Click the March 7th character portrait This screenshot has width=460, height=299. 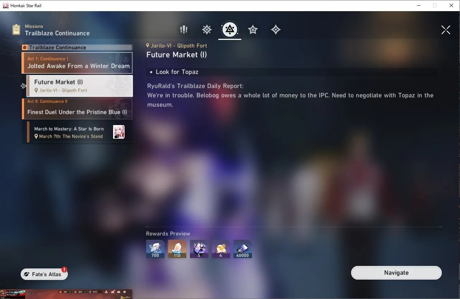[x=119, y=132]
